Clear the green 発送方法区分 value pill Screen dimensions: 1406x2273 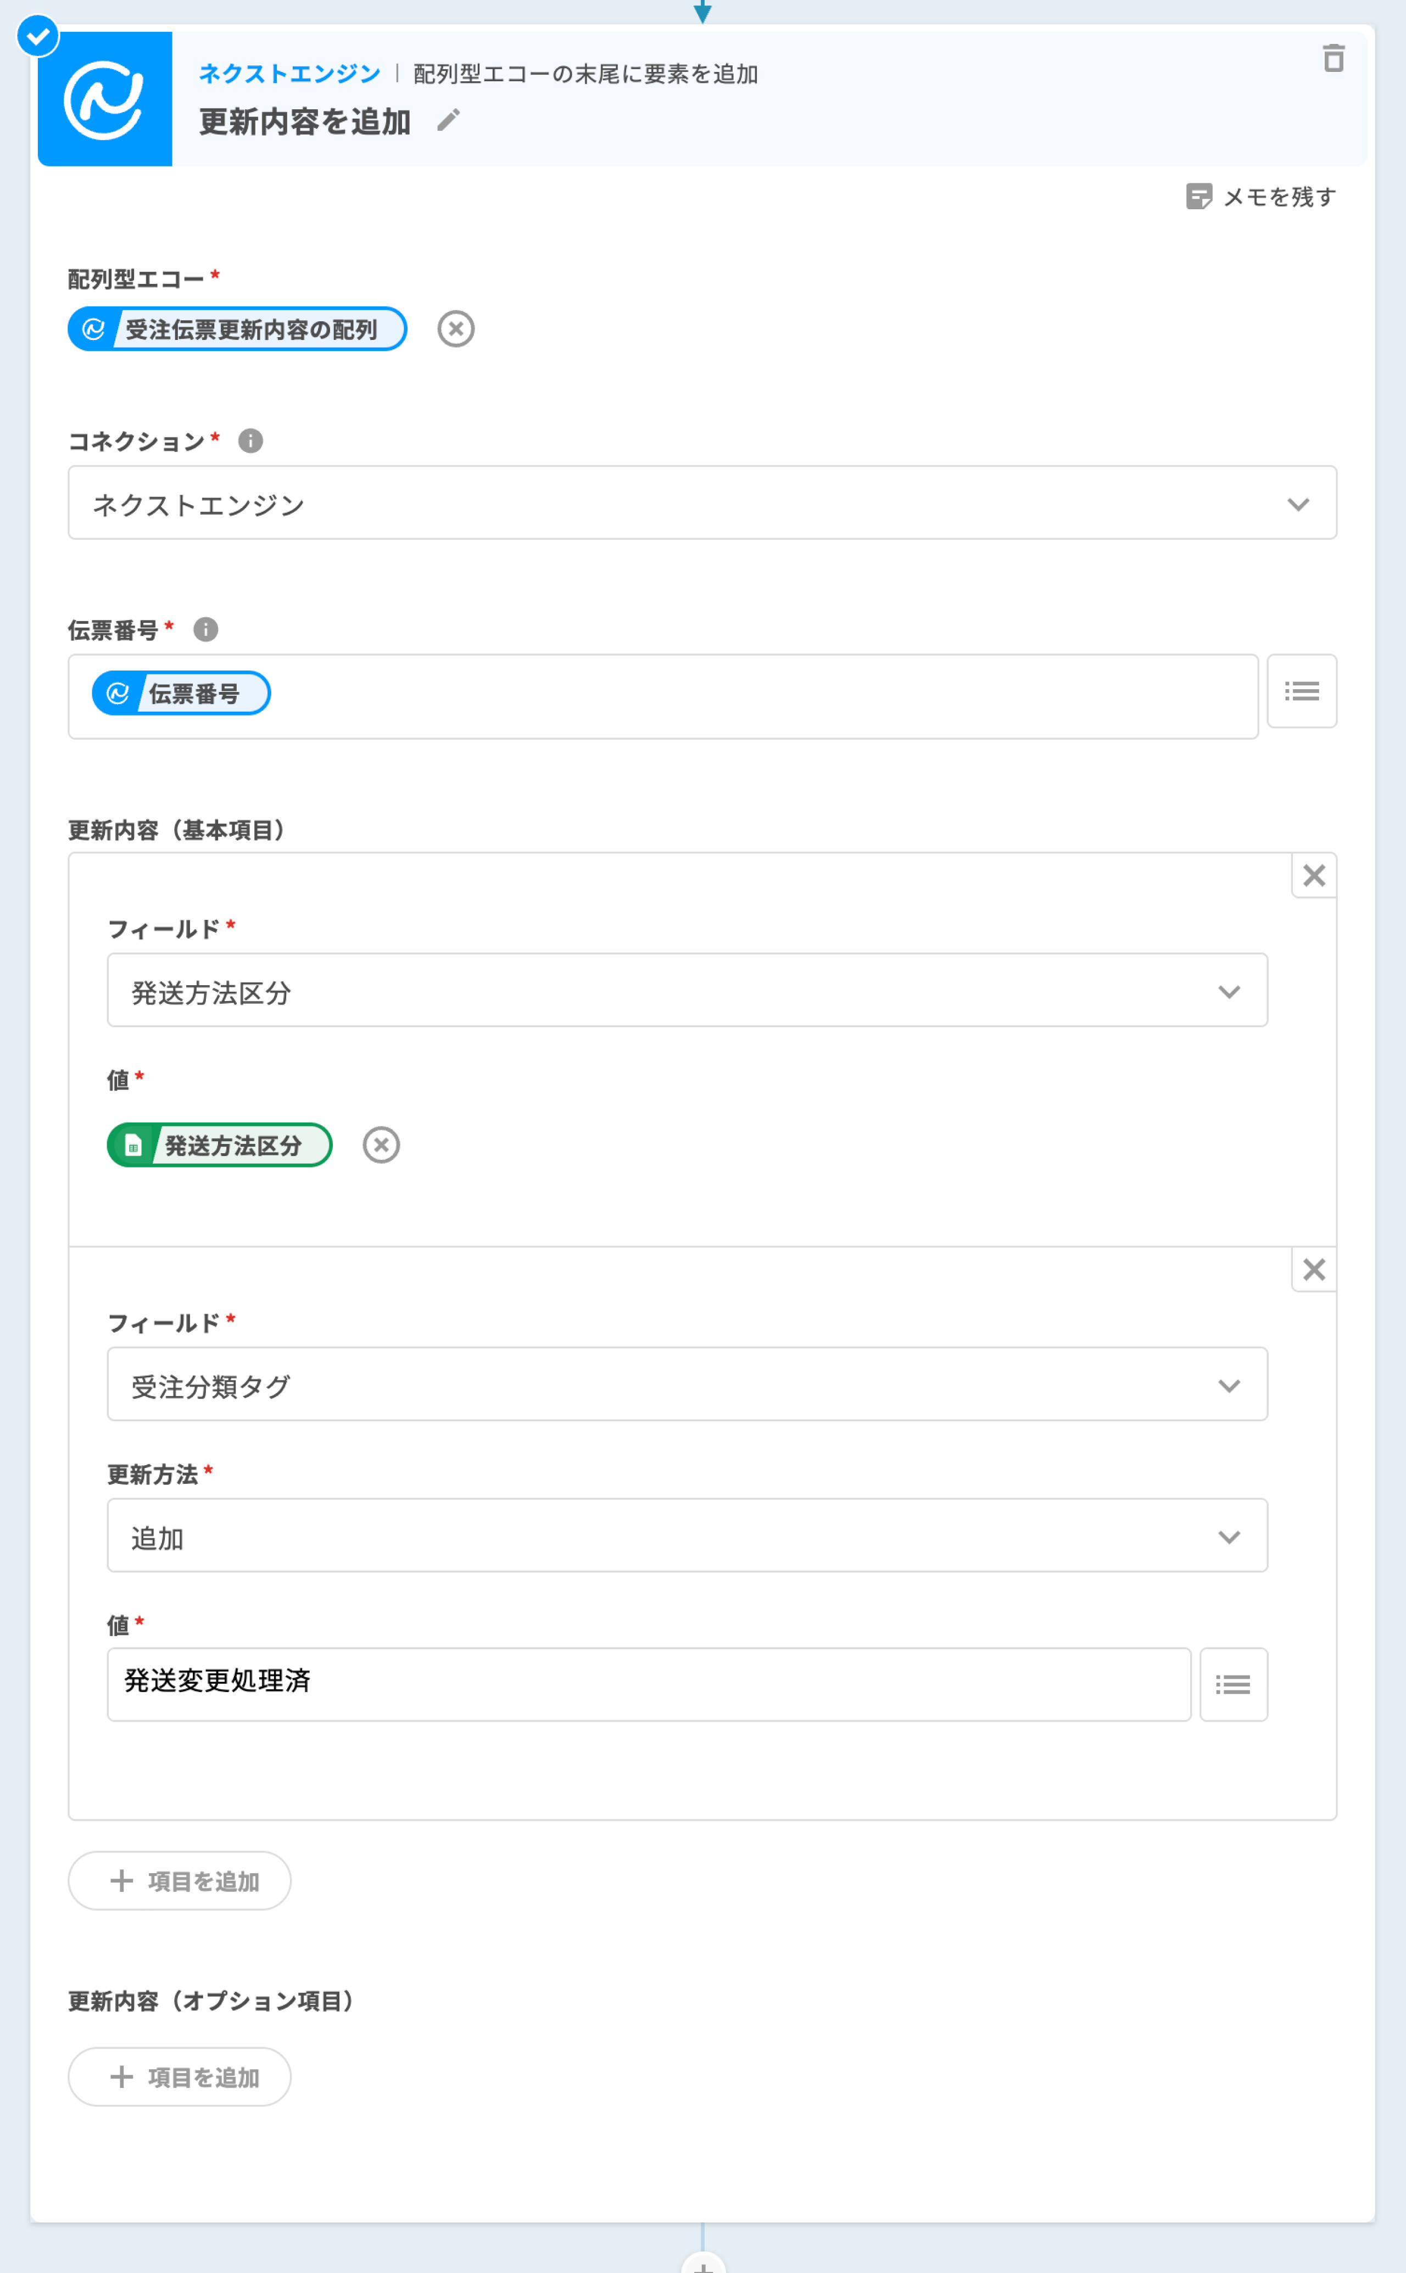pyautogui.click(x=380, y=1144)
